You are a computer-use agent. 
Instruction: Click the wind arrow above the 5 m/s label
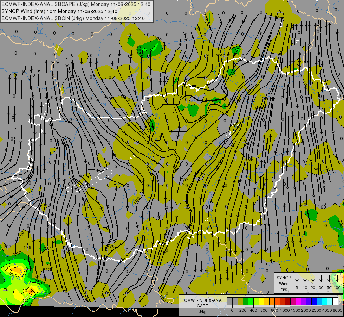pos(297,279)
